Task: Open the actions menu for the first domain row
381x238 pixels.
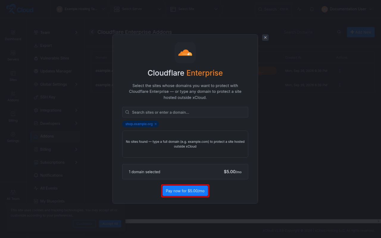Action: pyautogui.click(x=340, y=71)
